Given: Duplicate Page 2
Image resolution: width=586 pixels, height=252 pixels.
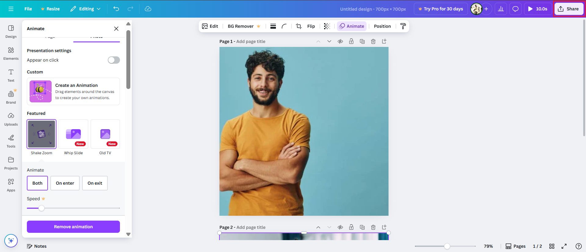Looking at the screenshot, I should tap(362, 227).
